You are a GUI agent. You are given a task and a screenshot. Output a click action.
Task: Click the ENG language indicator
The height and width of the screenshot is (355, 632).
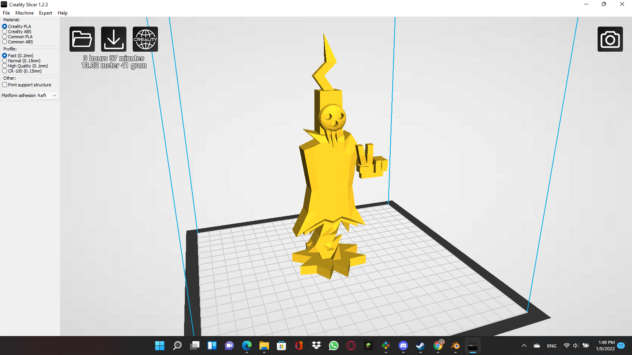point(552,346)
